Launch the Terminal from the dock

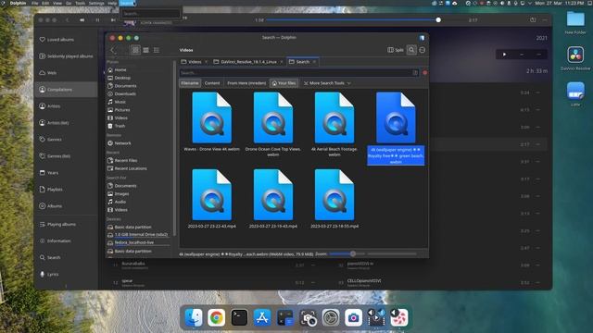(239, 317)
